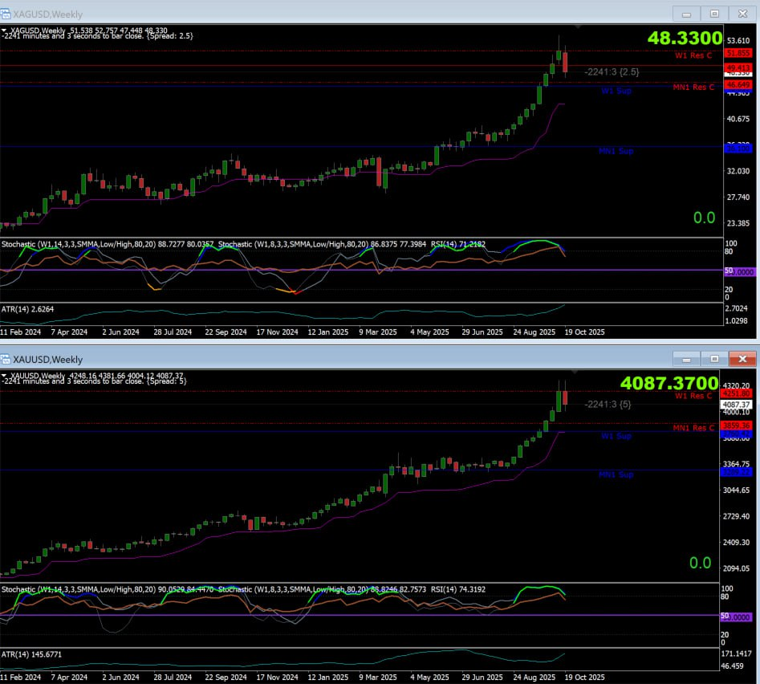Select the MN1 Res C label on the XAGUSD chart
Image resolution: width=760 pixels, height=684 pixels.
coord(693,88)
